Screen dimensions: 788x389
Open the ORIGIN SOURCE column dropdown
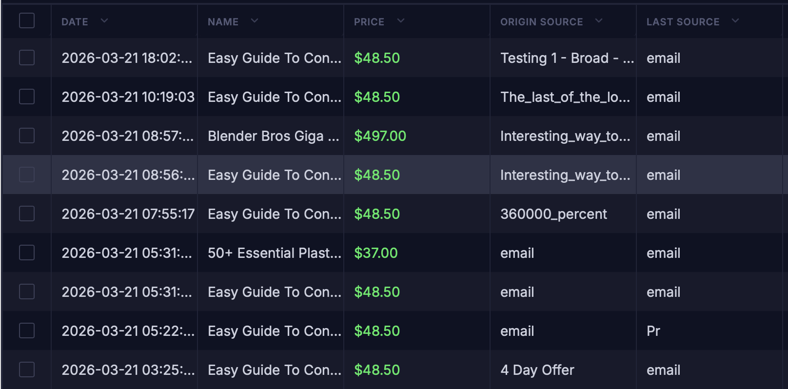coord(599,21)
